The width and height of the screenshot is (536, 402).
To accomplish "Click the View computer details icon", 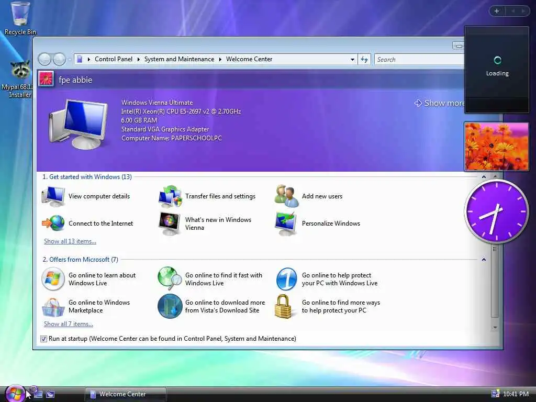I will coord(53,196).
